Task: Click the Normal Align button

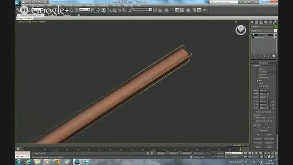Action: click(269, 139)
